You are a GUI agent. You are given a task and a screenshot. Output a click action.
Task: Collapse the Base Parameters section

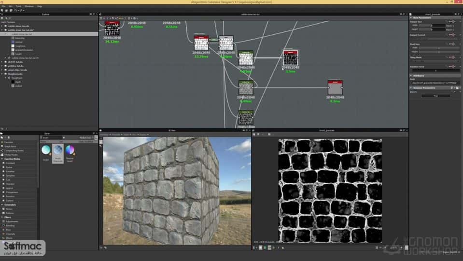[411, 18]
